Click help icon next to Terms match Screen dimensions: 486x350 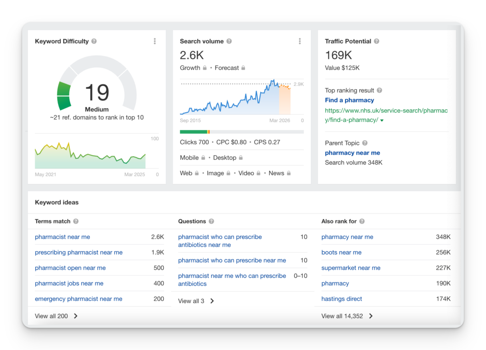[x=76, y=221]
